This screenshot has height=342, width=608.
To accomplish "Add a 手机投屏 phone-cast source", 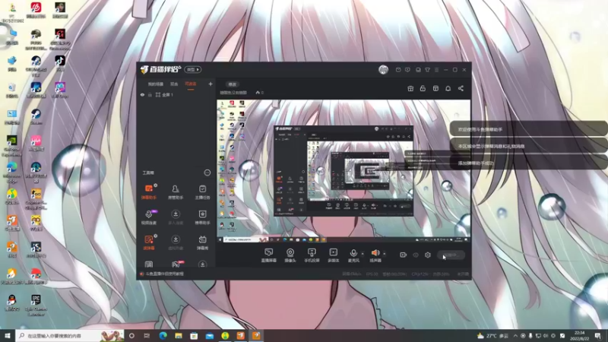I will tap(312, 255).
